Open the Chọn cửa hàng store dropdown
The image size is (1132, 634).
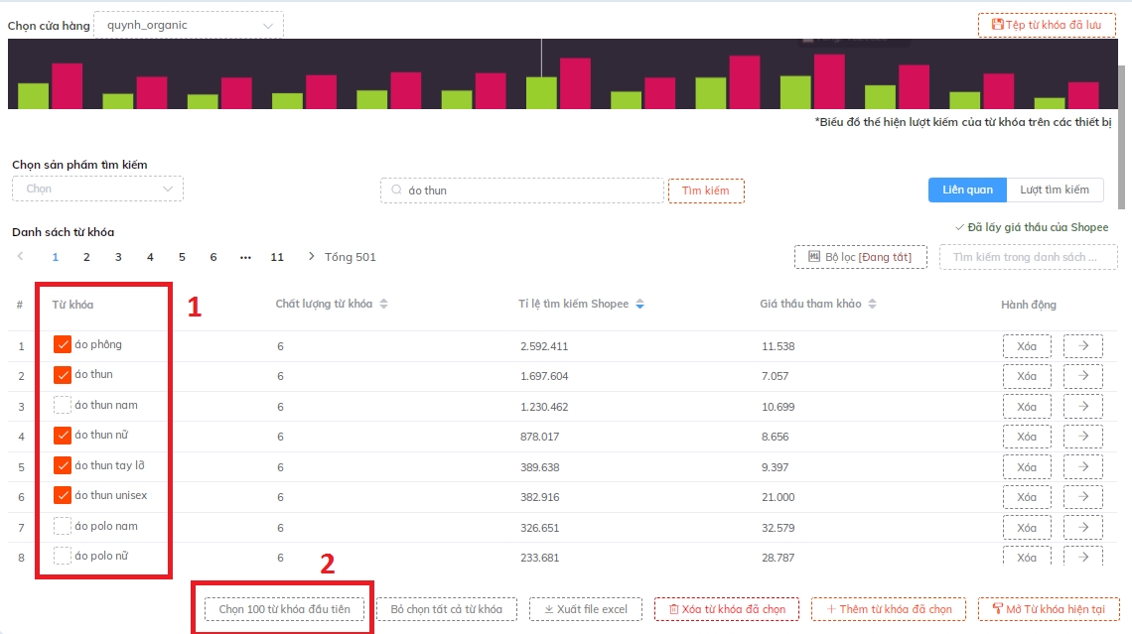click(188, 25)
